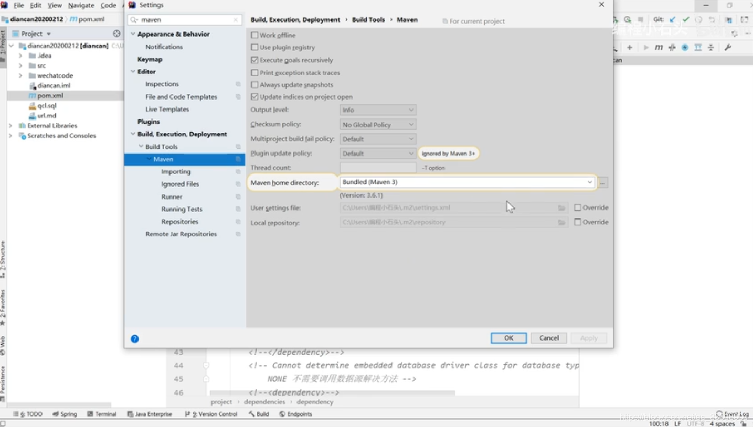753x427 pixels.
Task: Click the settings search field containing 'maven'
Action: 185,20
